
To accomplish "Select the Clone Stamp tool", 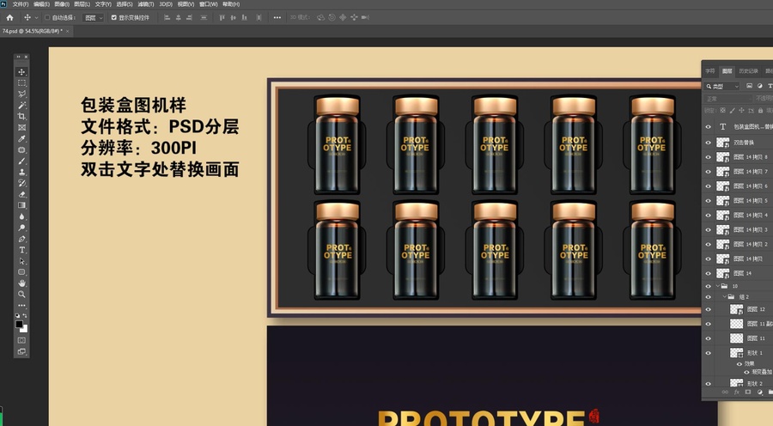I will (x=21, y=172).
